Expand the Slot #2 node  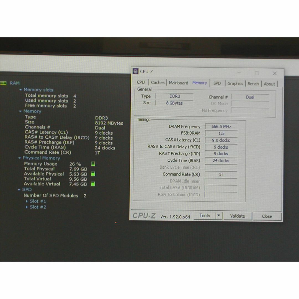point(27,207)
